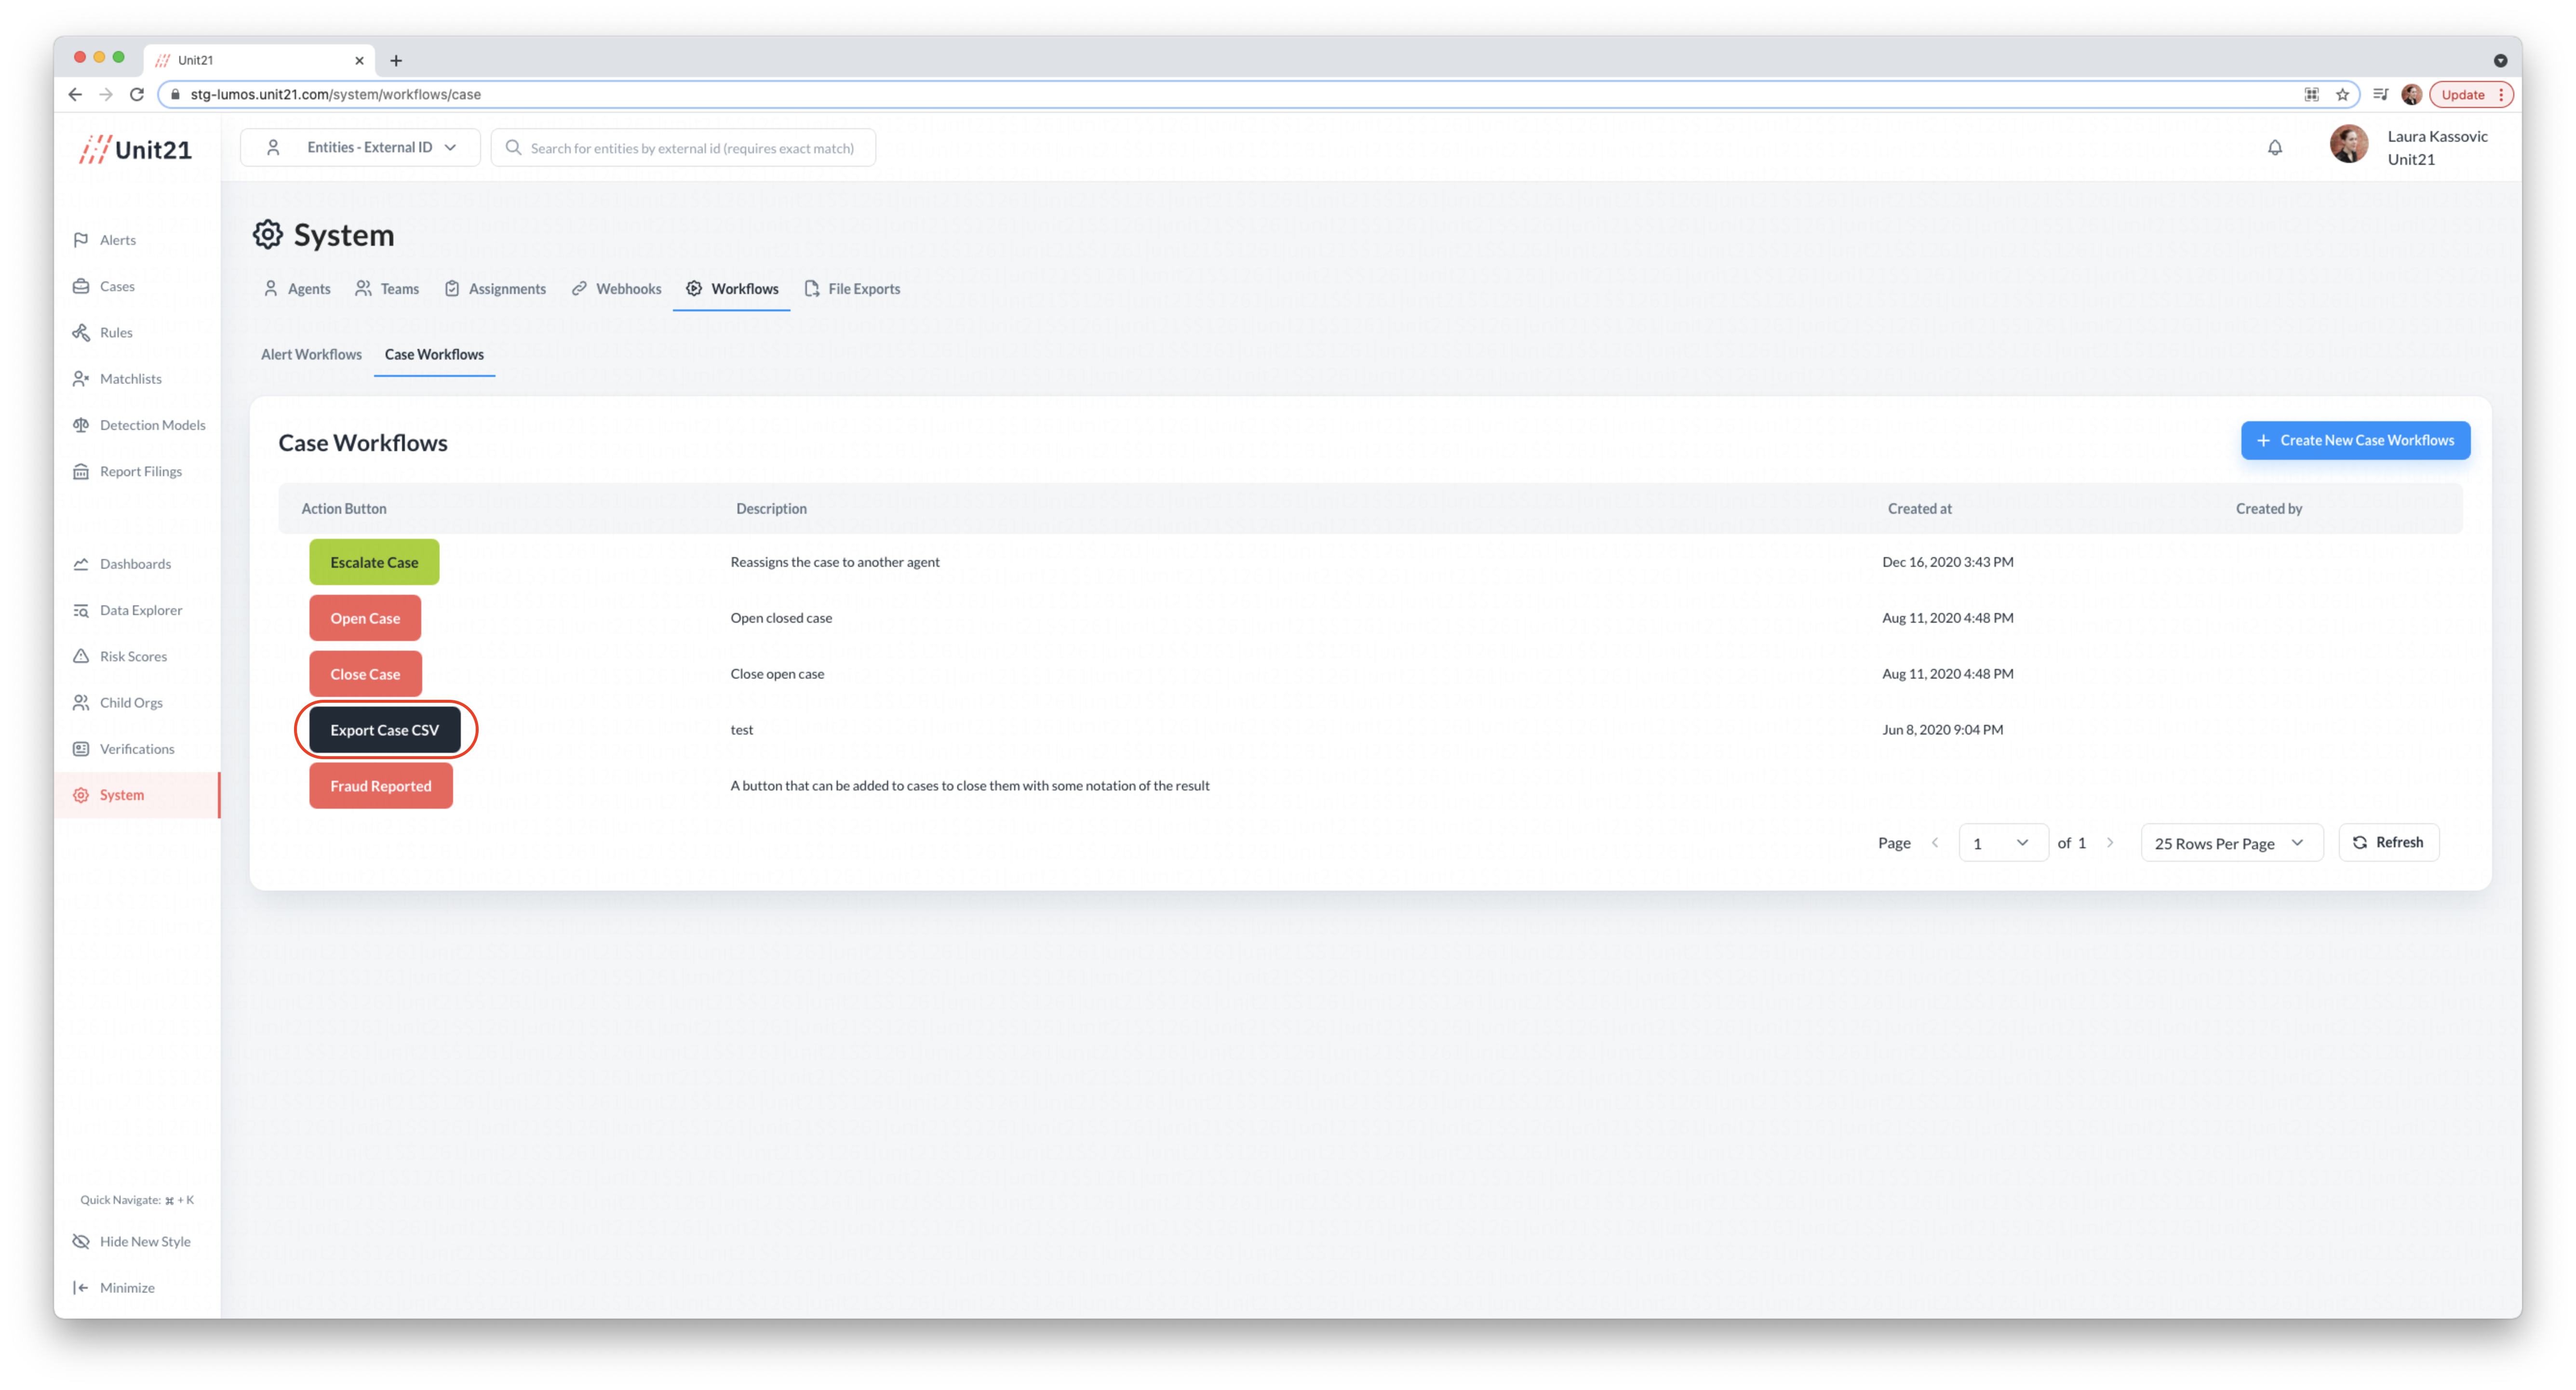
Task: Click the browser reload icon
Action: click(137, 94)
